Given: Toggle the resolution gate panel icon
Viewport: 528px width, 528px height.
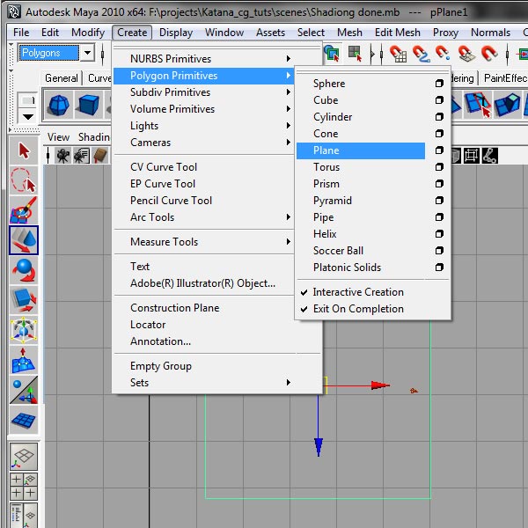Looking at the screenshot, I should tap(471, 156).
